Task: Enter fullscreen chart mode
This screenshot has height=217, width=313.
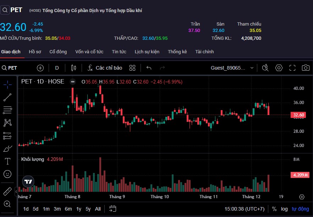Action: (292, 68)
